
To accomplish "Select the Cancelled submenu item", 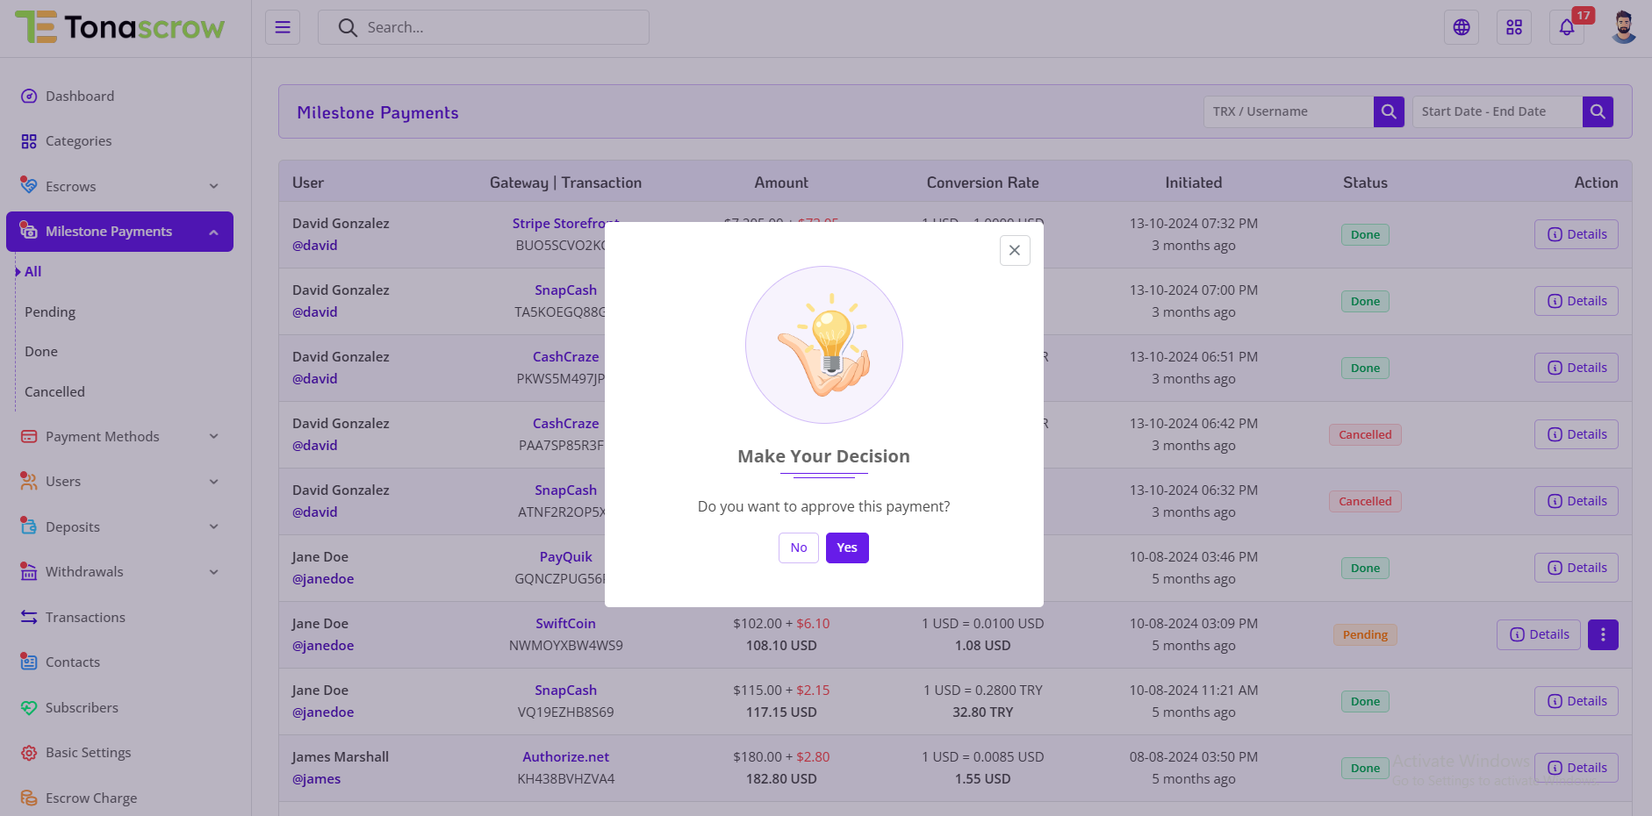I will coord(54,392).
